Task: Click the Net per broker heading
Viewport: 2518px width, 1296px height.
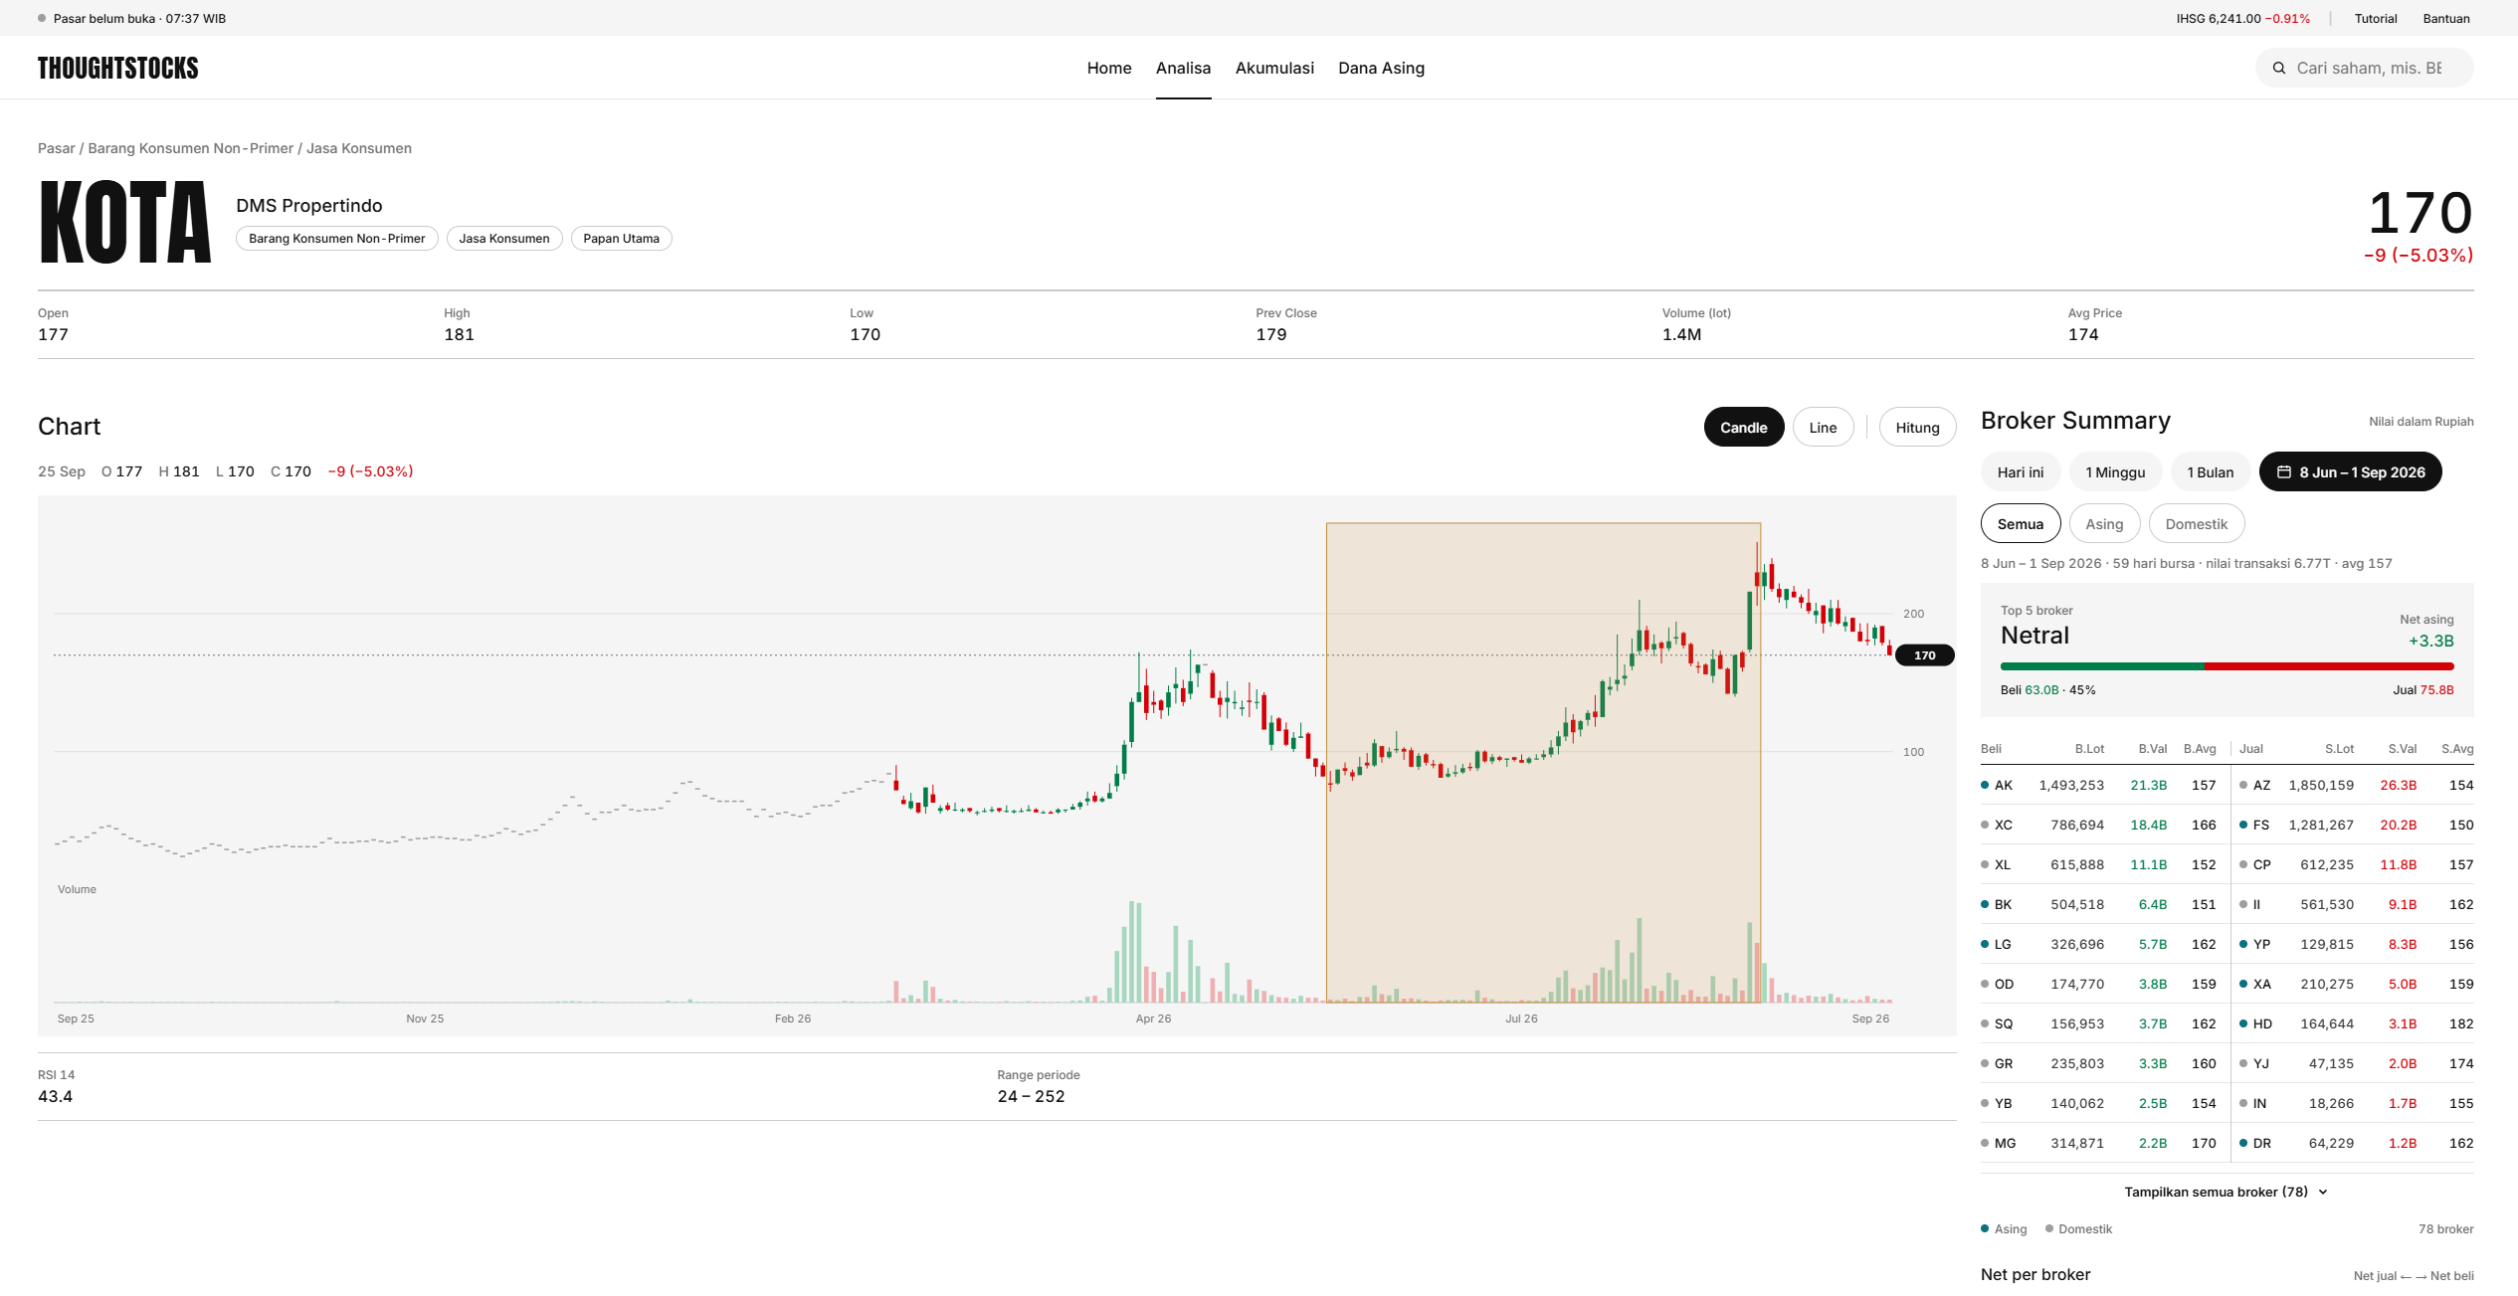Action: tap(2035, 1275)
